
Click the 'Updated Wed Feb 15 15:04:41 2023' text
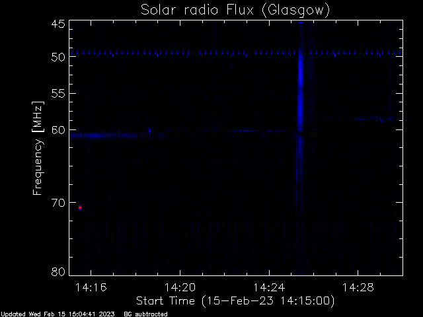(x=58, y=314)
